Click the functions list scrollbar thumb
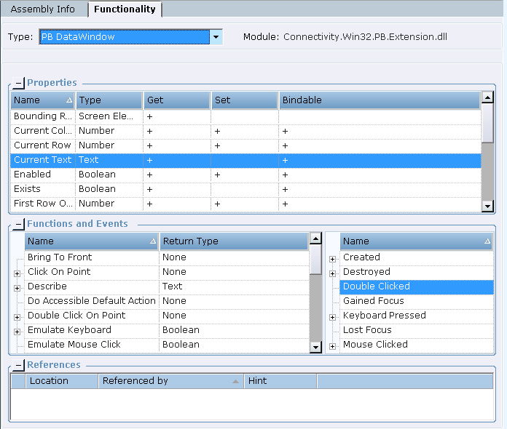Viewport: 507px width, 429px height. [315, 259]
